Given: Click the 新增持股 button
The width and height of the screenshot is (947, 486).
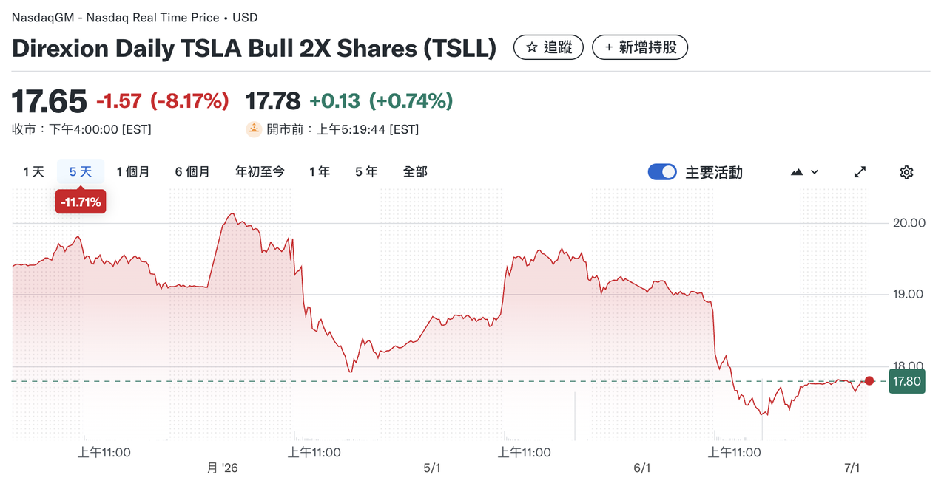Looking at the screenshot, I should (x=640, y=47).
